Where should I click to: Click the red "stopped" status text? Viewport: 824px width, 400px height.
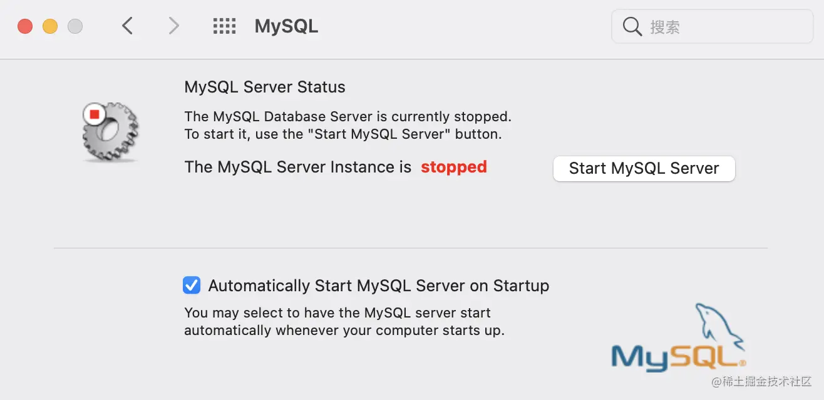[x=453, y=167]
